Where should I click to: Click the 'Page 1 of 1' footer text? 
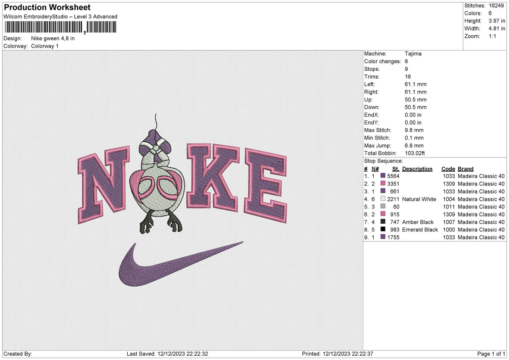[x=491, y=354]
